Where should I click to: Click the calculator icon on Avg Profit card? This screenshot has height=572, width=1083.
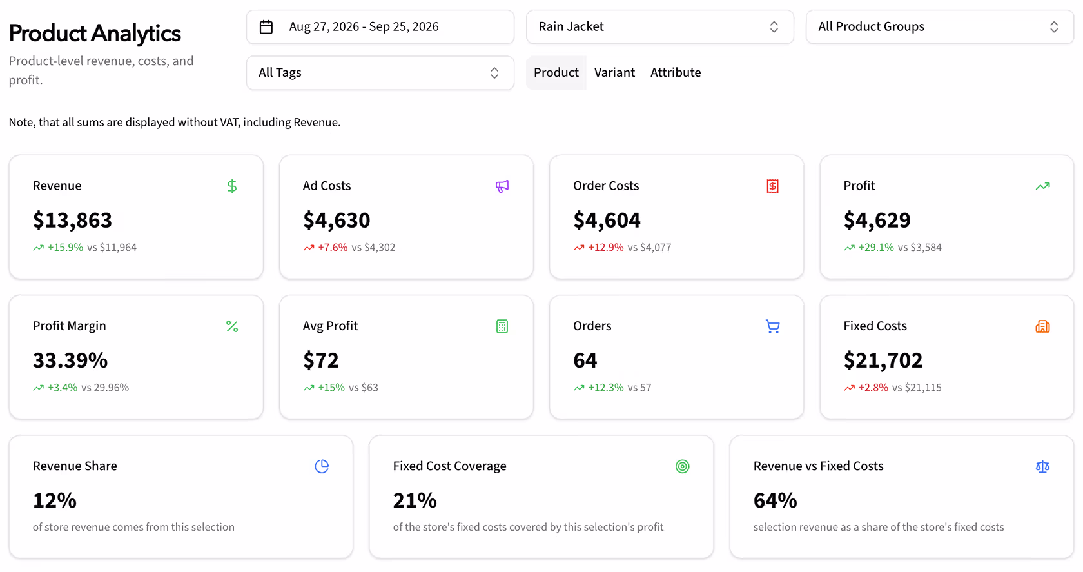pos(502,326)
